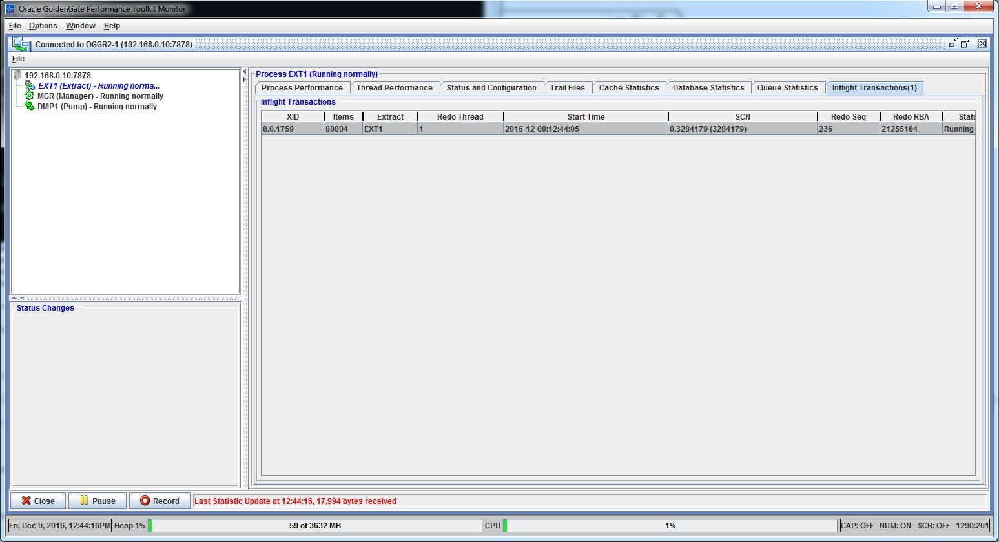Click the date and time in status bar
Image resolution: width=999 pixels, height=542 pixels.
coord(59,526)
